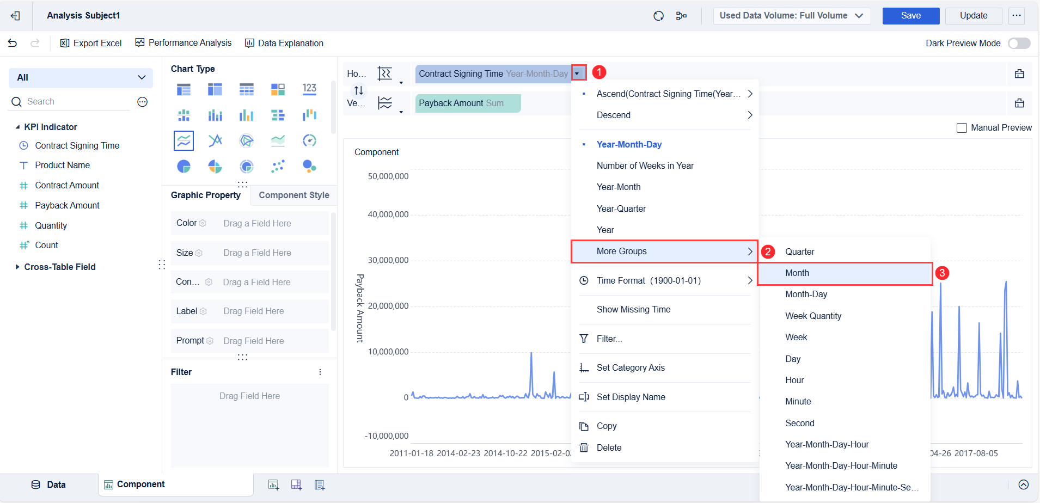Toggle Dark Preview Mode switch
This screenshot has height=503, width=1040.
point(1019,43)
